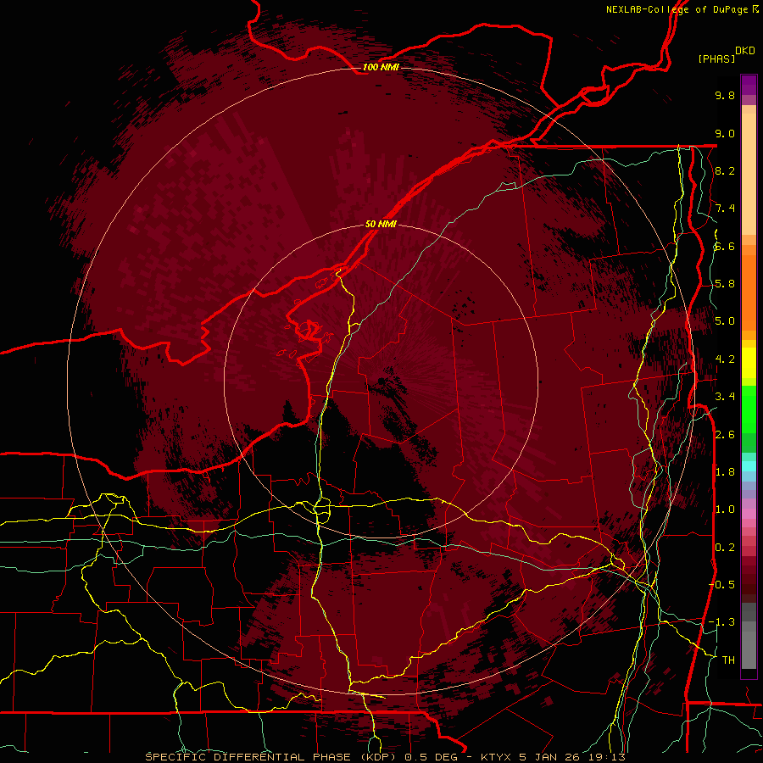Click the 7.4 value on color scale
763x763 pixels.
(x=725, y=209)
